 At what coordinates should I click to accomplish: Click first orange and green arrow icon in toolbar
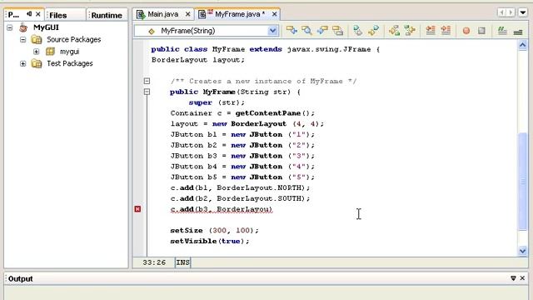394,31
